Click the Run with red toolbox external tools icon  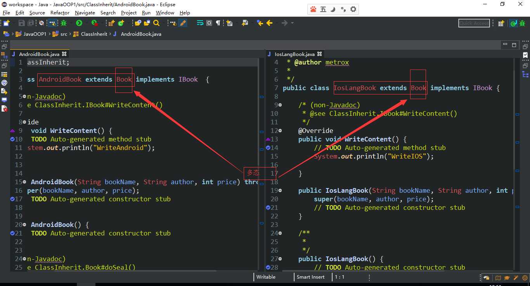coord(95,23)
